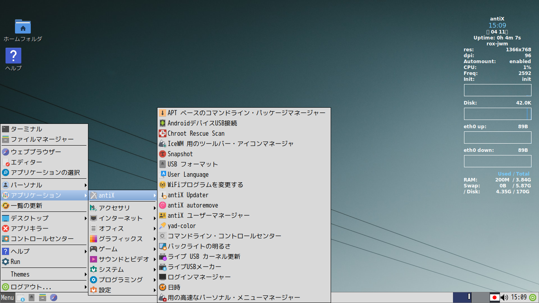Launch APT ベースのコマンドライン・パッケージマネージャー

[244, 113]
